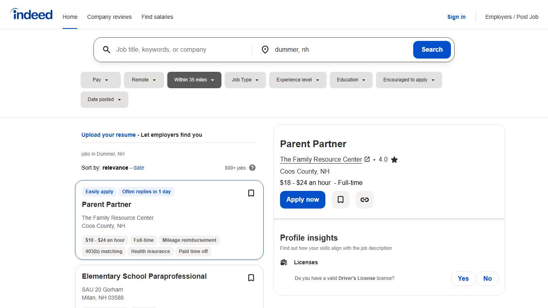
Task: Save the Elementary School Paraprofessional job
Action: pos(251,278)
